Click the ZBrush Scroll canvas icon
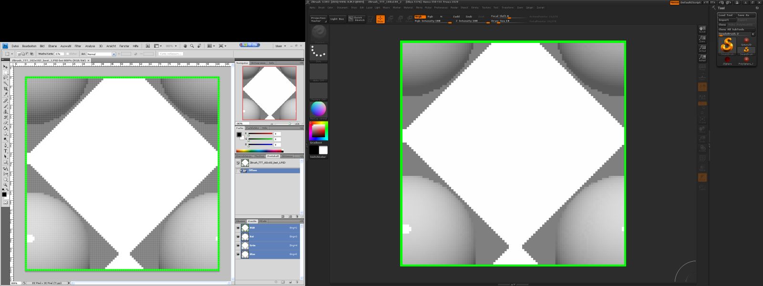This screenshot has height=286, width=763. click(x=702, y=30)
